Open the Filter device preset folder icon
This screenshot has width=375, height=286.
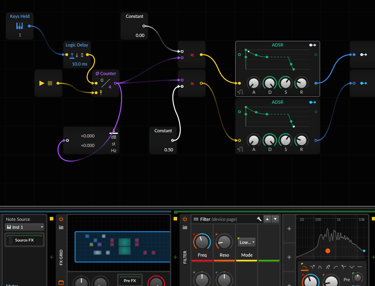point(185,228)
